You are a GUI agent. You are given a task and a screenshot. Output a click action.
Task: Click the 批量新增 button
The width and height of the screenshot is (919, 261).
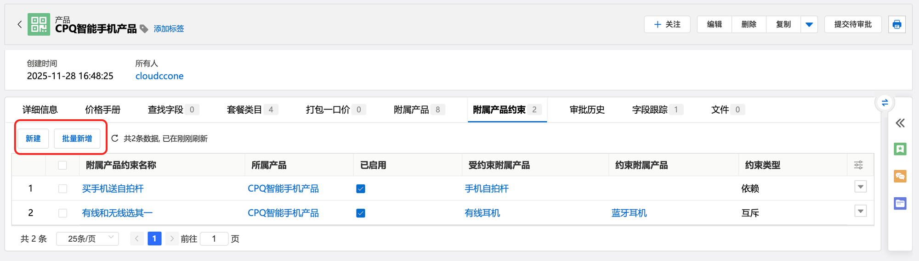77,139
